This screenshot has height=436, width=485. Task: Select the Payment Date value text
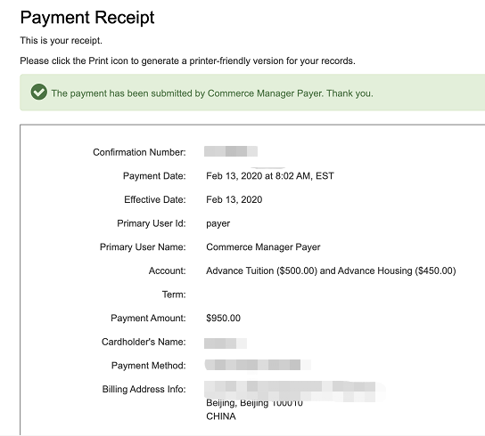point(270,176)
